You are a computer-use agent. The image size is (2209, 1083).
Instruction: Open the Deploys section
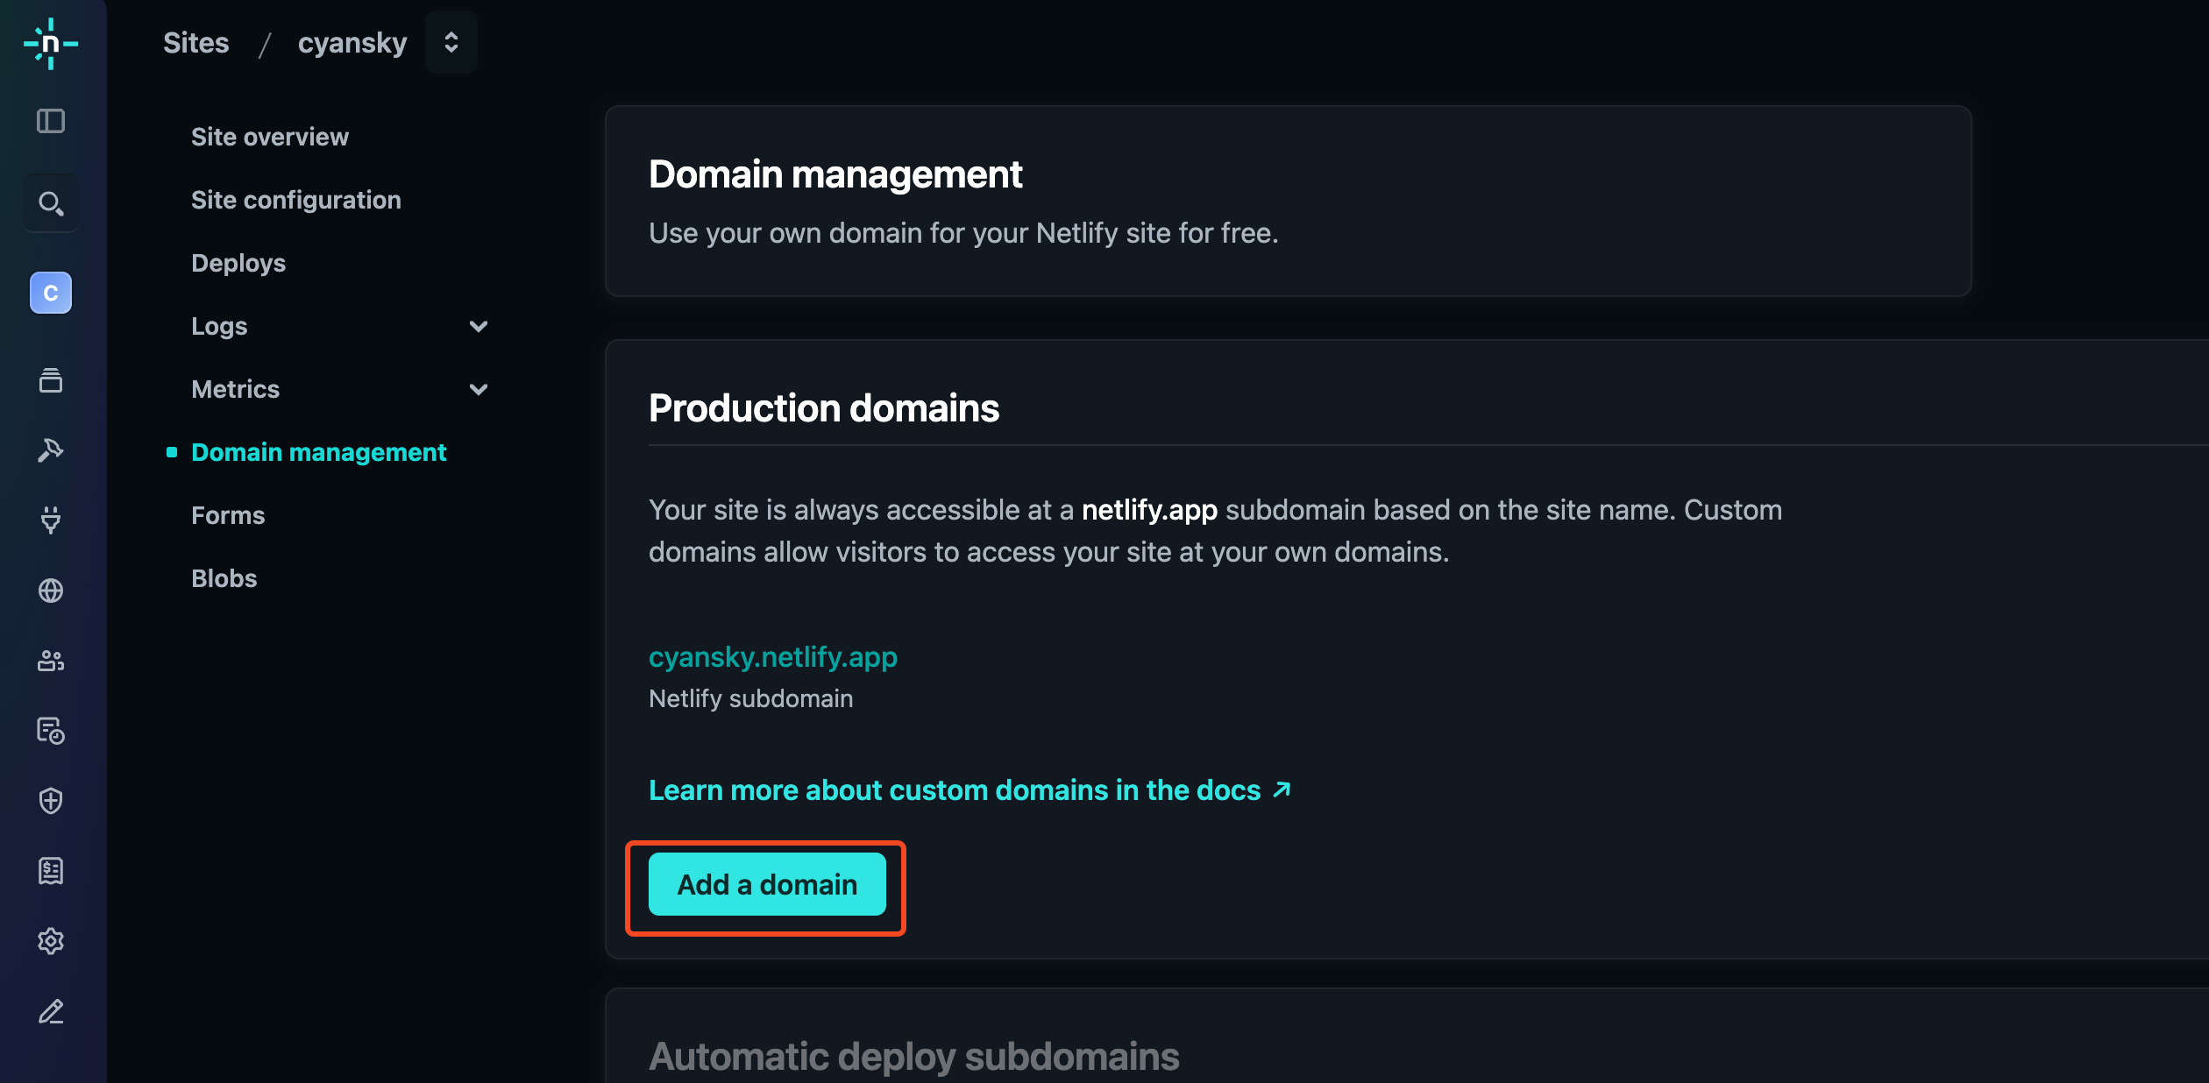click(x=238, y=263)
